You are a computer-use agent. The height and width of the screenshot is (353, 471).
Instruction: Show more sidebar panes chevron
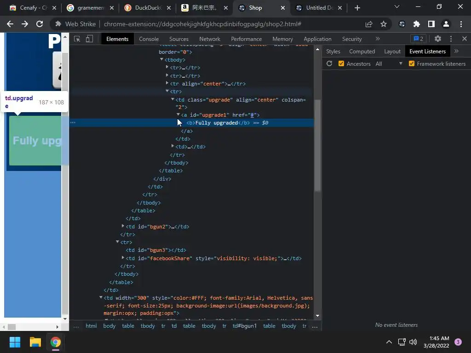click(x=457, y=51)
